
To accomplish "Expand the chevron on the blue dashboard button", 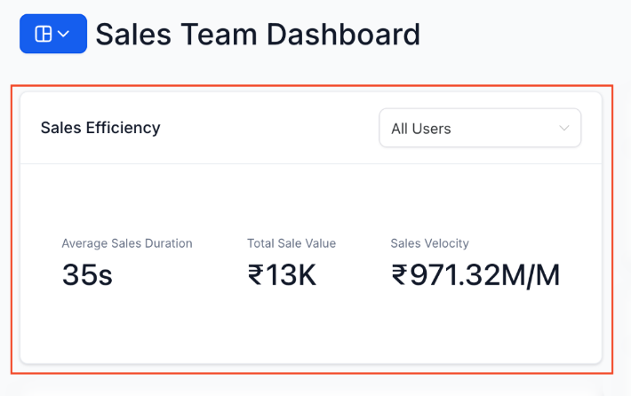I will tap(64, 34).
